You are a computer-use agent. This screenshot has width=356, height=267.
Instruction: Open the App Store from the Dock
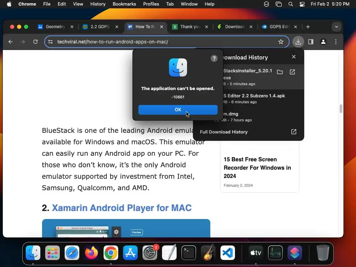click(x=130, y=253)
